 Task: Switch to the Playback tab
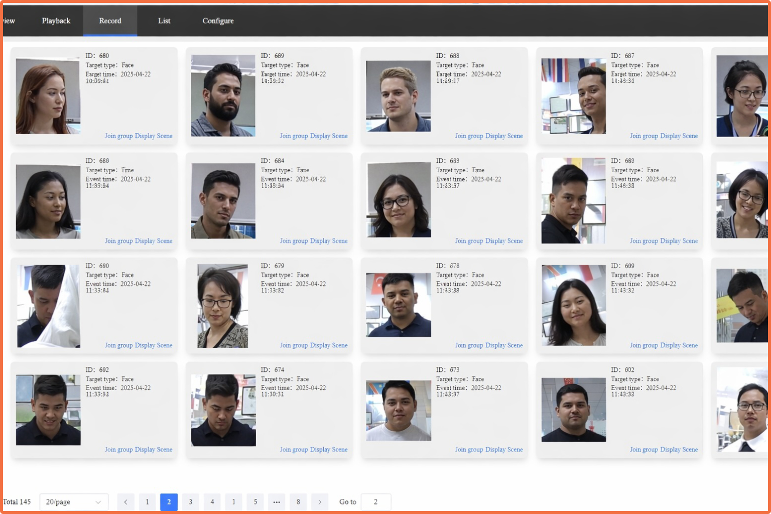(56, 21)
